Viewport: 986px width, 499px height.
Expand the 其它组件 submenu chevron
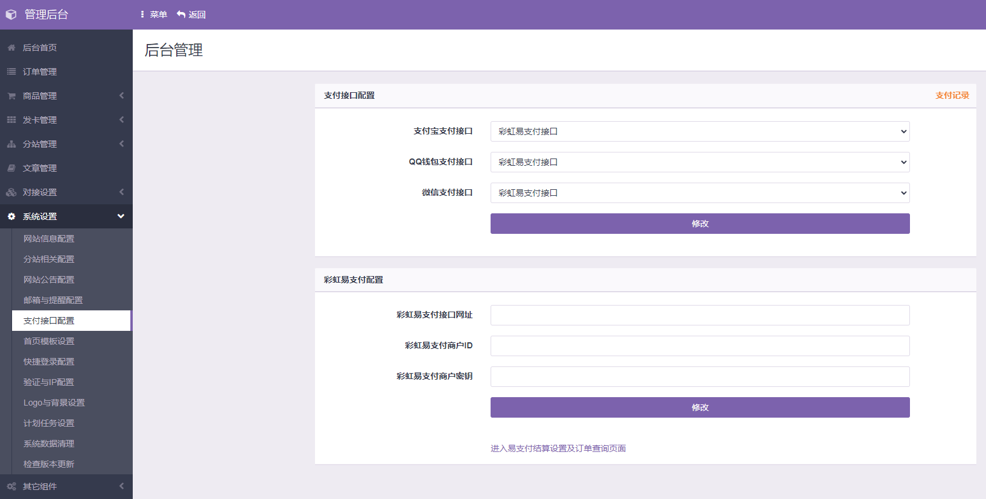[121, 486]
